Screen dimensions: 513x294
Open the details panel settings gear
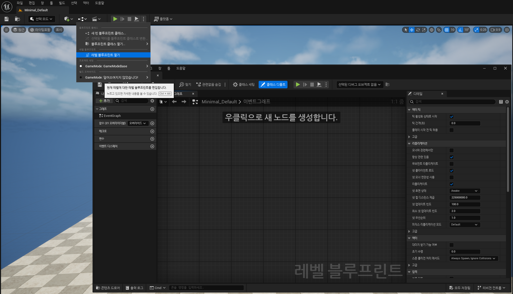507,102
